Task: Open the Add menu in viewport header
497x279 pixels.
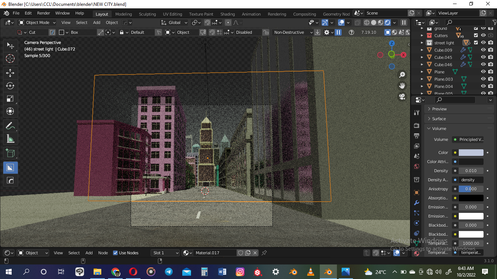Action: tap(96, 23)
